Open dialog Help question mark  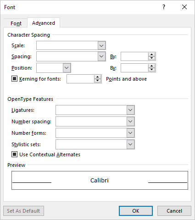coord(164,7)
